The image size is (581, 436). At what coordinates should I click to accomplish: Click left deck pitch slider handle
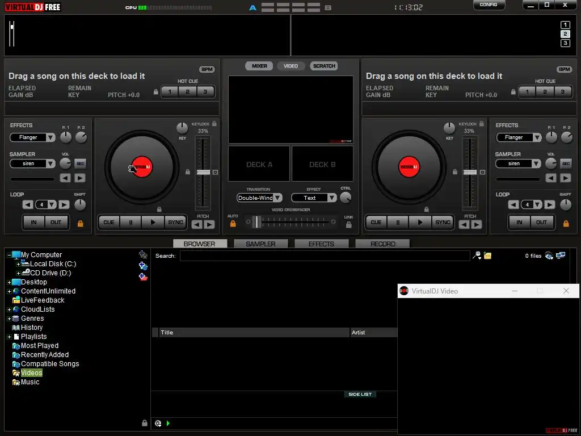[203, 173]
